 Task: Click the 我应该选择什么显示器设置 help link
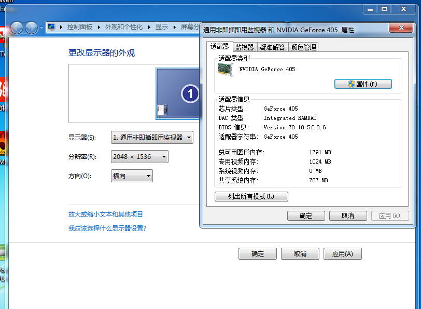tap(107, 228)
